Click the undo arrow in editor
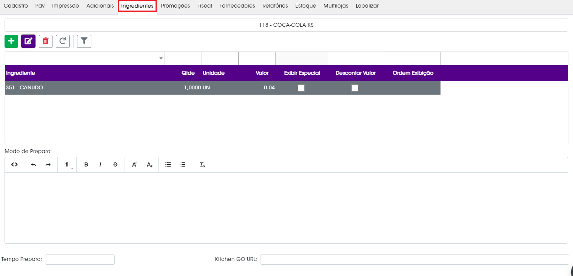This screenshot has width=573, height=276. [33, 165]
